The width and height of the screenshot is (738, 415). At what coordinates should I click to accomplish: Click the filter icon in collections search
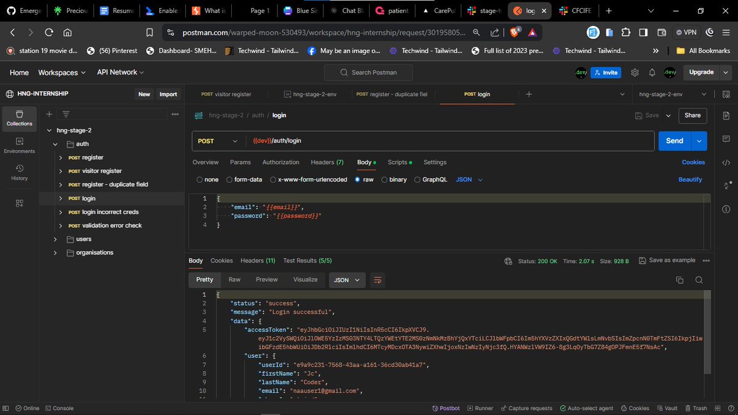point(66,114)
